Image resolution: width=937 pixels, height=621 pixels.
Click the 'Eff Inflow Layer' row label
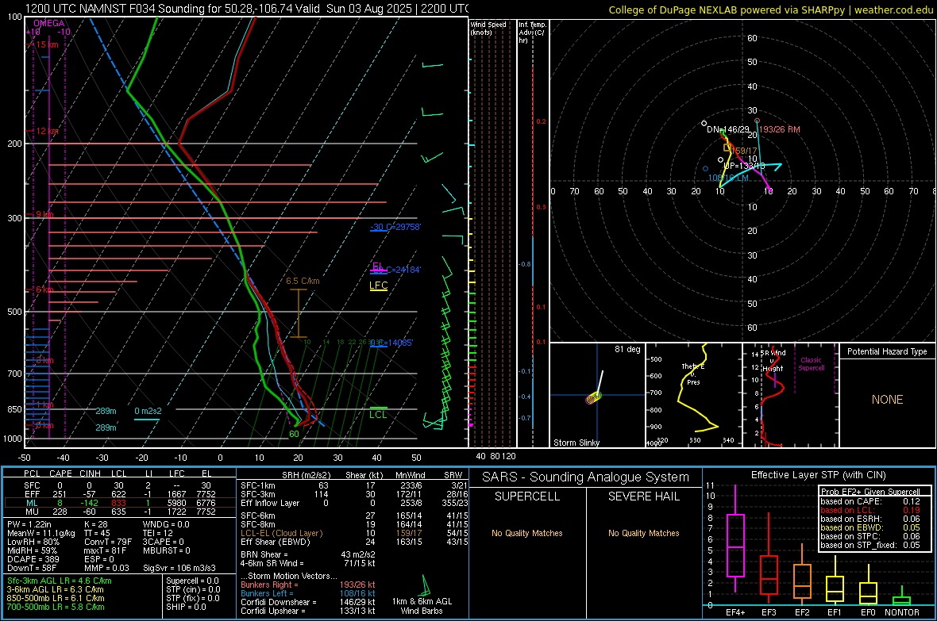[270, 503]
